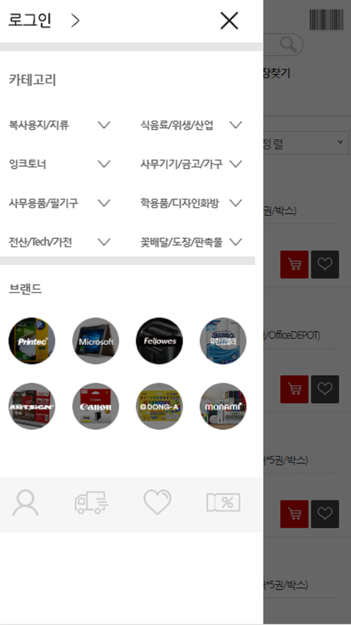Open coupons via the percent ticket icon
351x625 pixels.
224,502
